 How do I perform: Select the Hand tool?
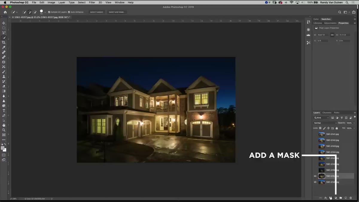point(4,125)
